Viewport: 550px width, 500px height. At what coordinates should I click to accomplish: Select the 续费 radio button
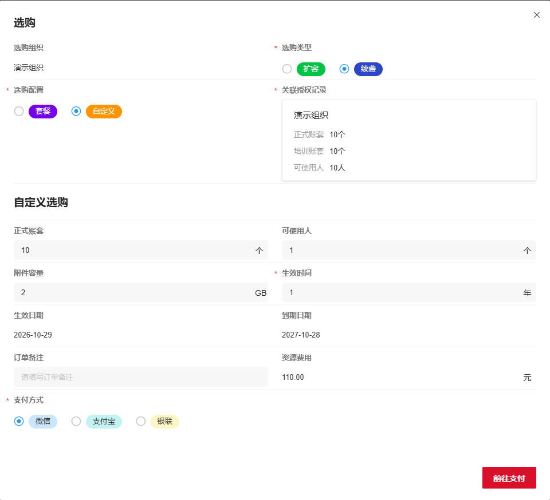point(344,69)
